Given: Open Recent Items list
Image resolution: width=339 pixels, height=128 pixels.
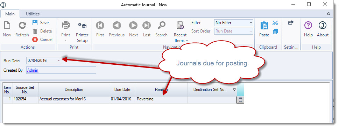Looking at the screenshot, I should point(180,32).
